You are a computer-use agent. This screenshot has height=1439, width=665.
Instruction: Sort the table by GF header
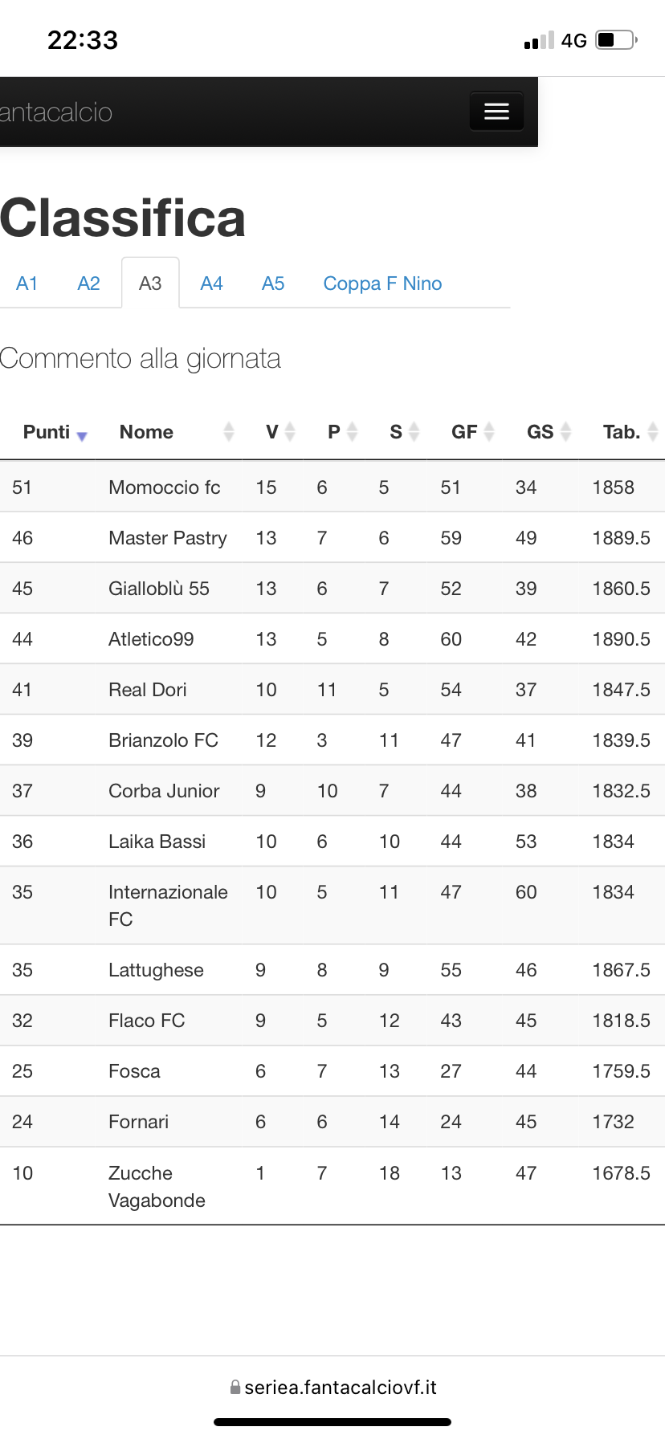pos(464,432)
